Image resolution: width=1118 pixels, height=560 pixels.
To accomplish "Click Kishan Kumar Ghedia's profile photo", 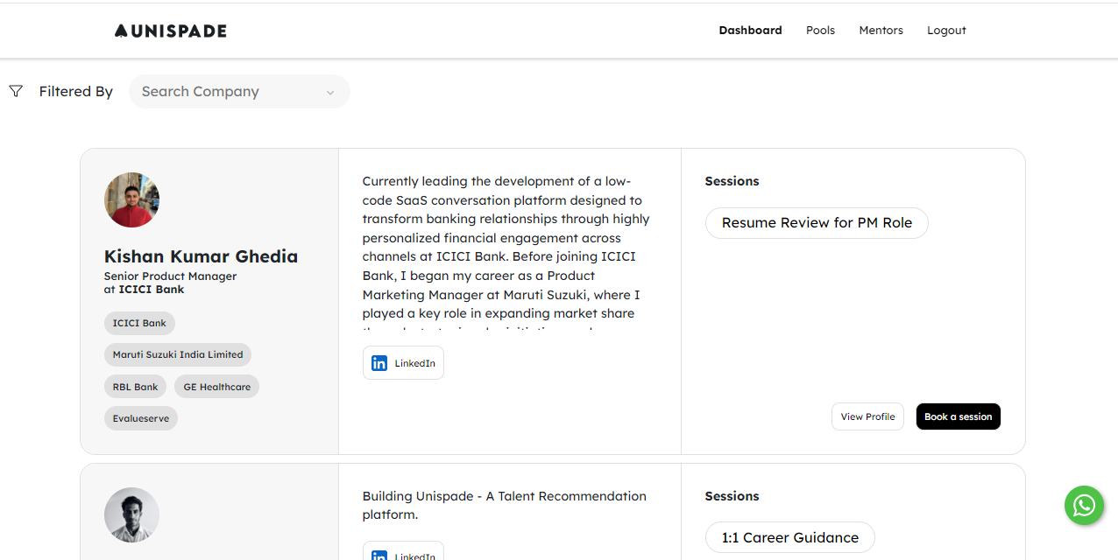I will (131, 199).
